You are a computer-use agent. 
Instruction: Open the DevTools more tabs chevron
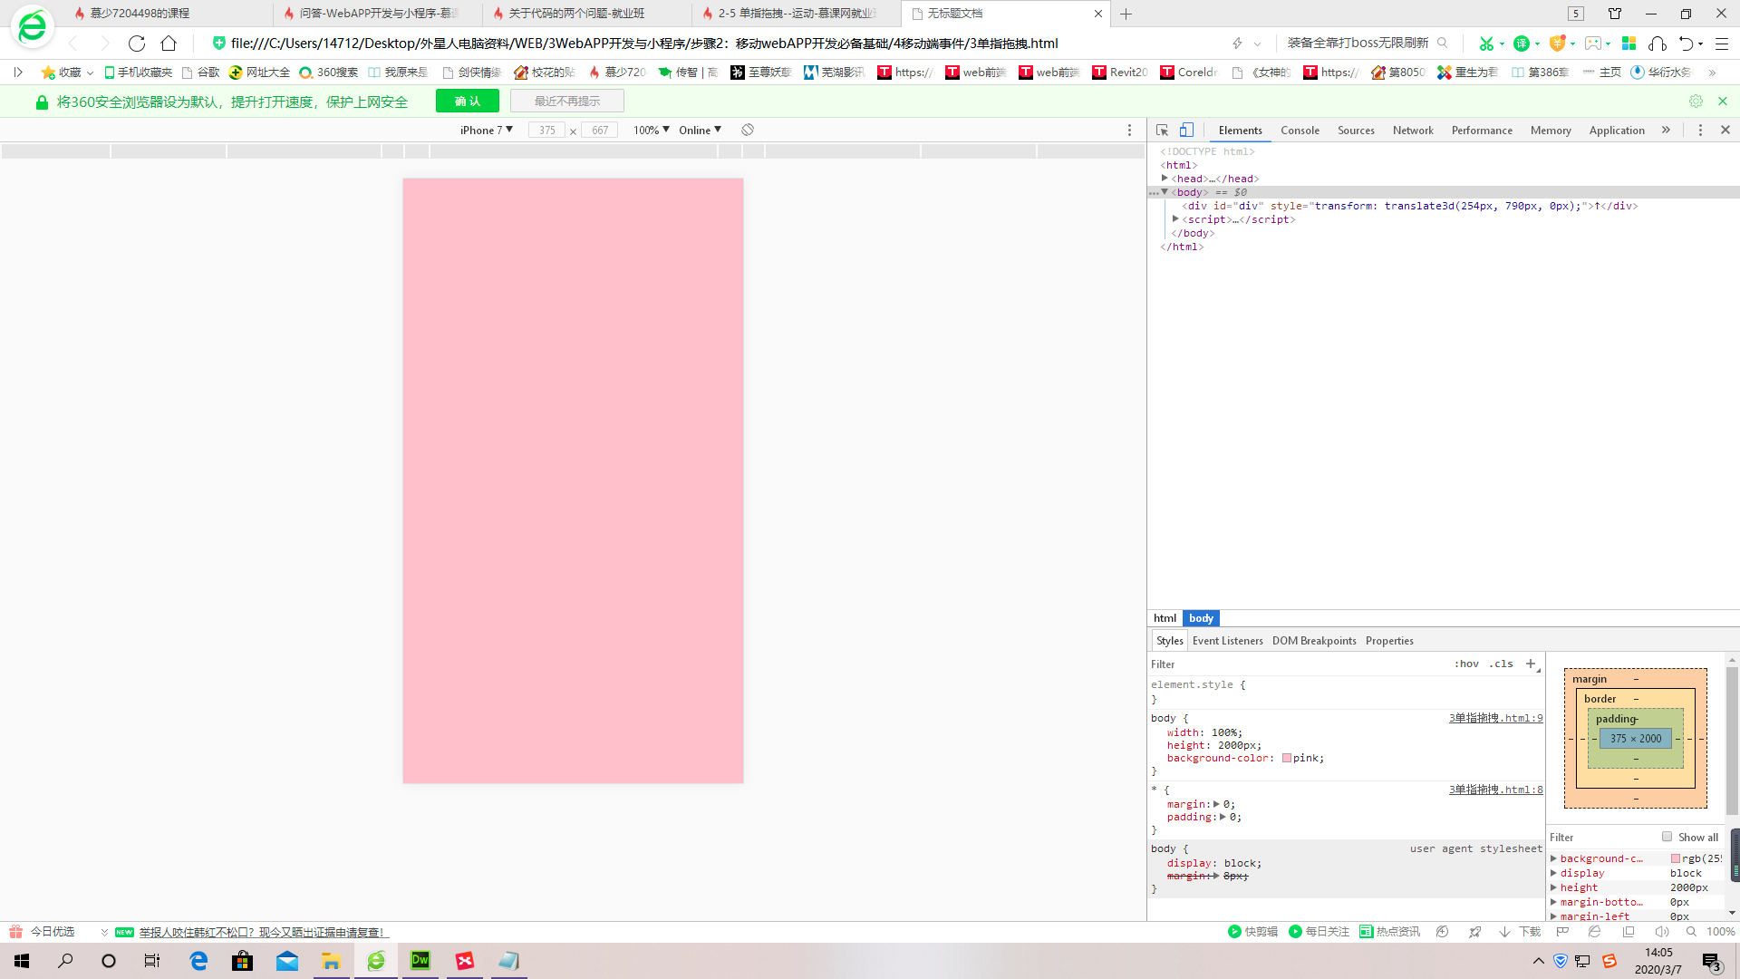click(1666, 131)
